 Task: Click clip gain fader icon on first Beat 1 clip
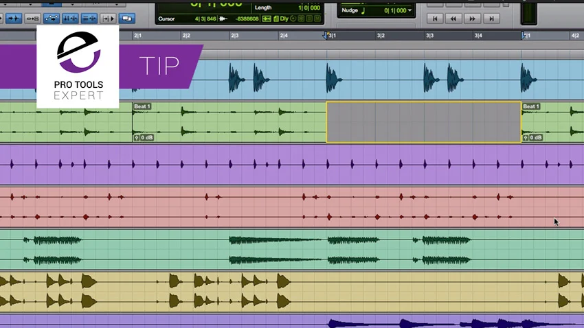click(x=136, y=138)
